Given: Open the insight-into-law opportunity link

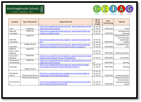Looking at the screenshot, I should [65, 41].
